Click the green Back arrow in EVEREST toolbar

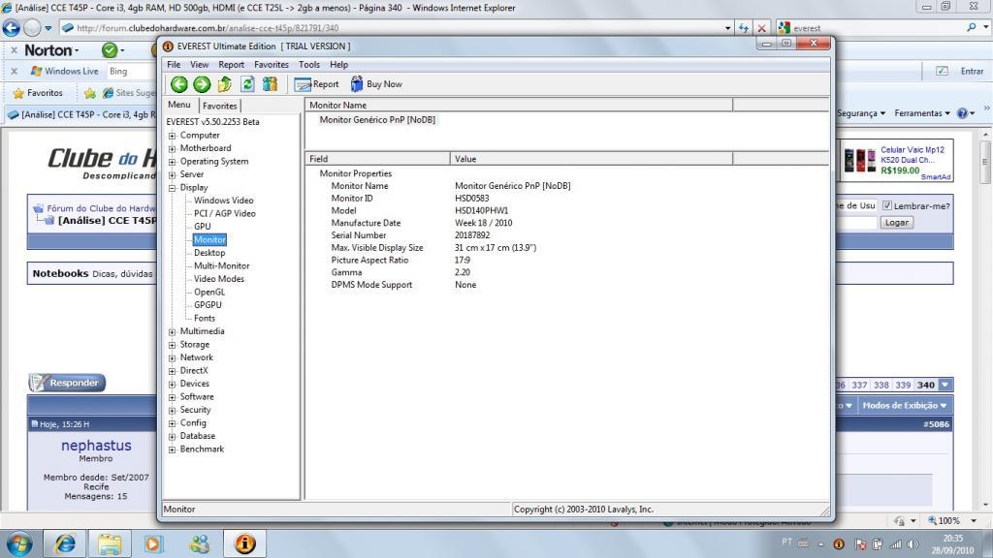(x=179, y=84)
